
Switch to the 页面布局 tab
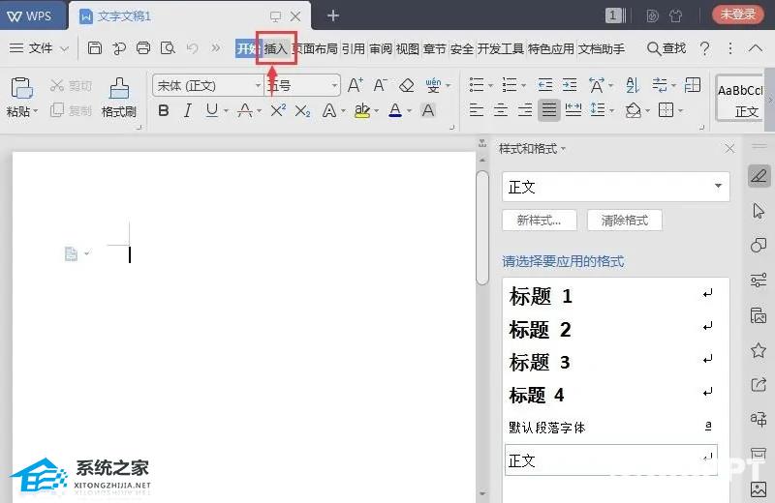[x=315, y=48]
